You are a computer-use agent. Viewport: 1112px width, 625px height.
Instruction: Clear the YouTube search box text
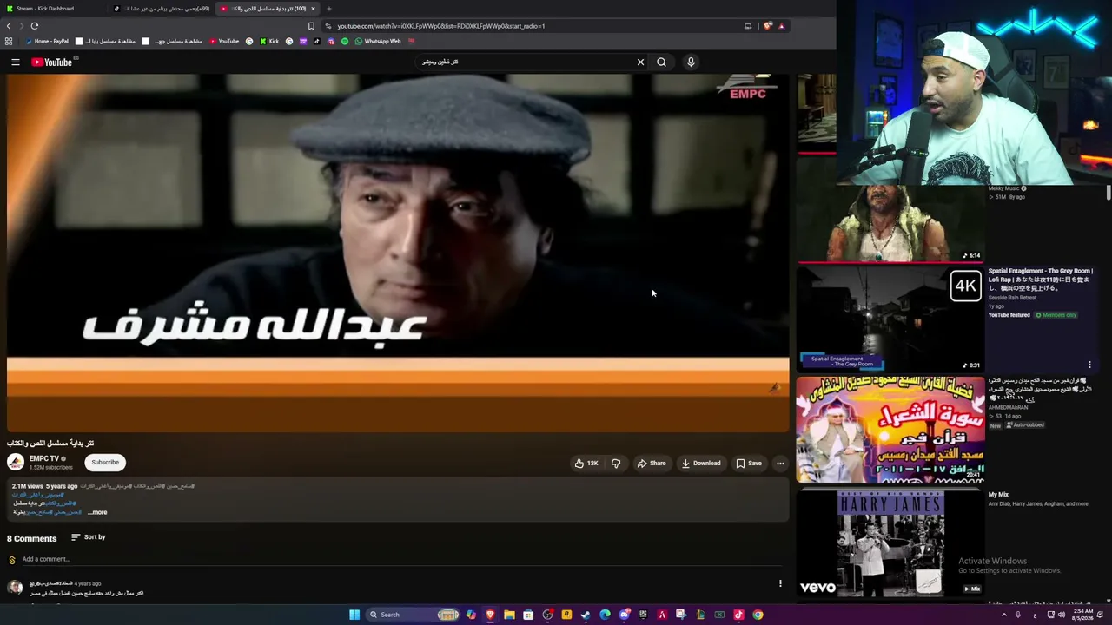(640, 62)
